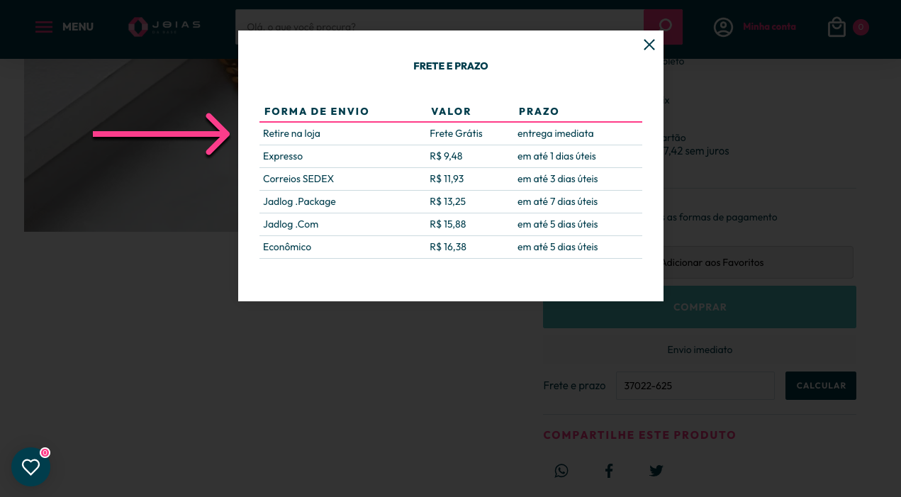901x497 pixels.
Task: Click the CEP input field 37022-625
Action: pyautogui.click(x=695, y=386)
